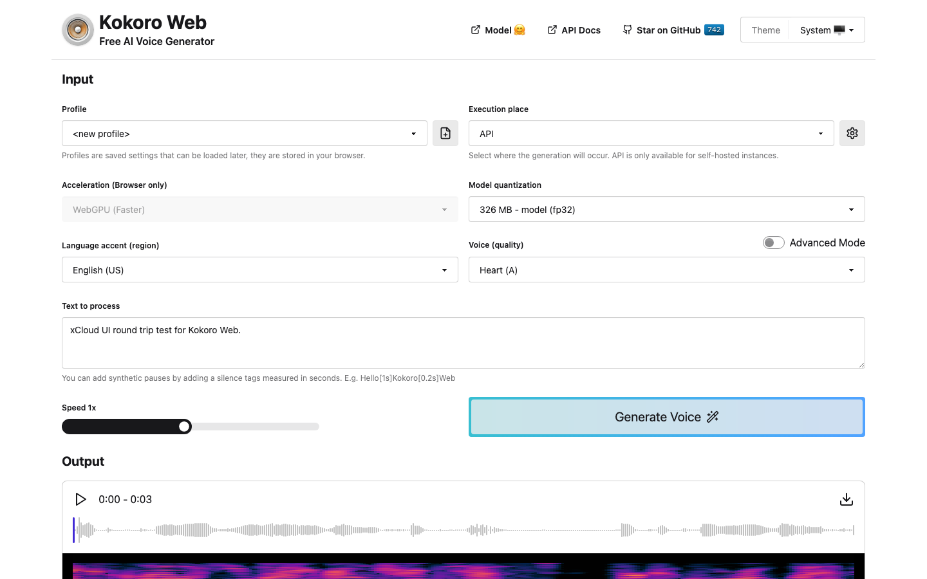Open API settings gear icon
927x579 pixels.
pos(852,133)
